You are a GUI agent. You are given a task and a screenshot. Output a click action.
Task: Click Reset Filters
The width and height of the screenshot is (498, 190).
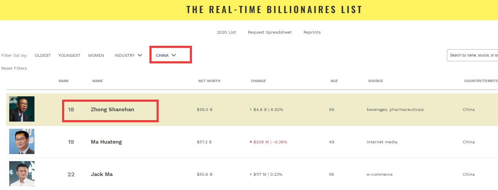[14, 68]
